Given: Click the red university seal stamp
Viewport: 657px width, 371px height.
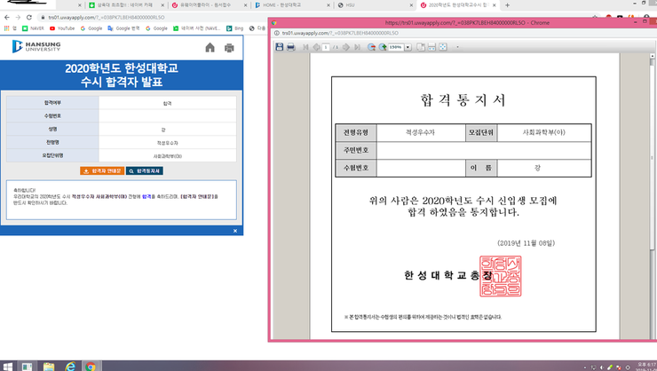Looking at the screenshot, I should click(x=500, y=276).
